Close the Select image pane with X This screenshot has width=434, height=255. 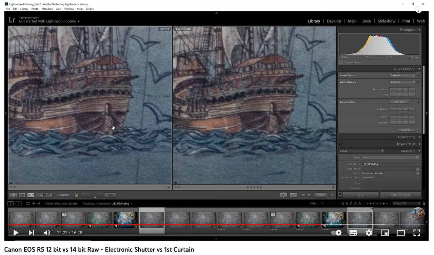click(169, 187)
